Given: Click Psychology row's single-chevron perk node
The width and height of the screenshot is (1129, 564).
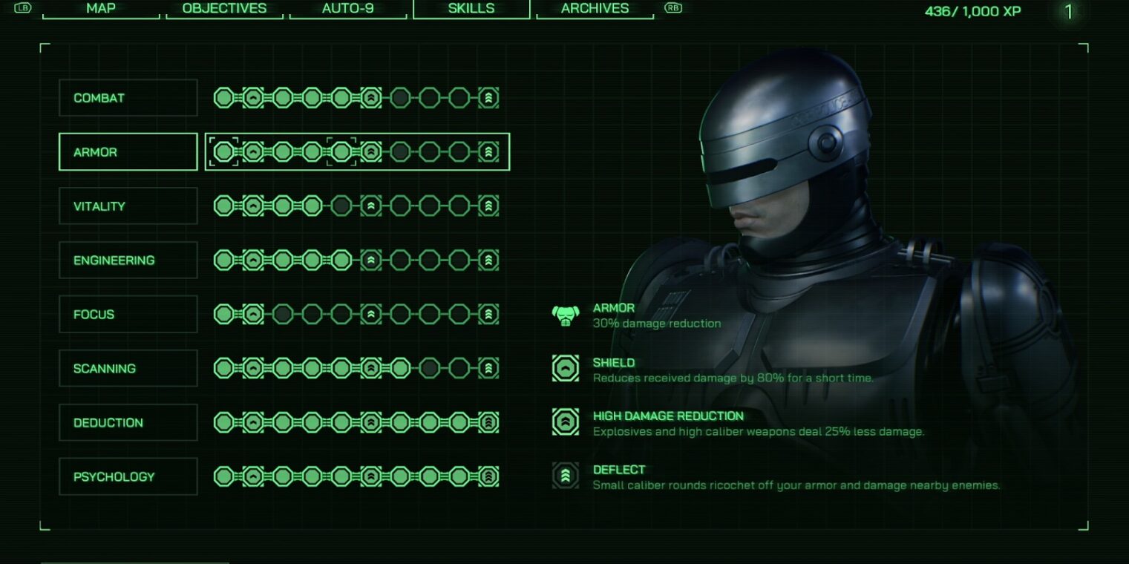Looking at the screenshot, I should pos(253,476).
